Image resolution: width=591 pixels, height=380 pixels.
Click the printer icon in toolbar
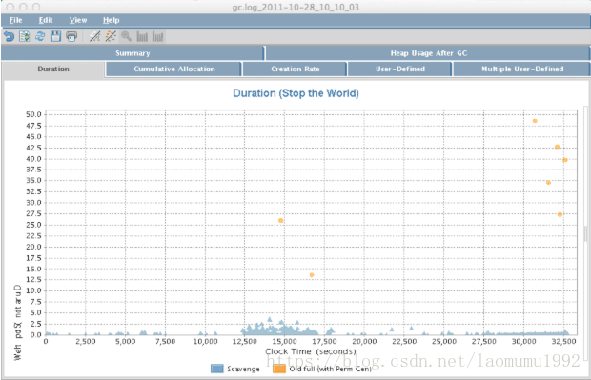tap(71, 36)
